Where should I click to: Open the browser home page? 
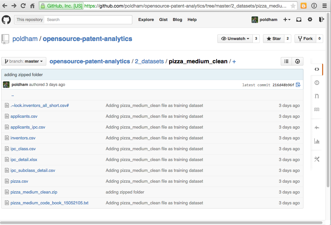[x=32, y=6]
